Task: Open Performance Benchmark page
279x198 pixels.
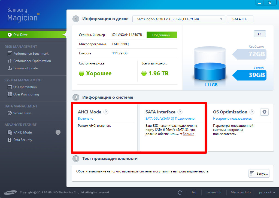Action: pyautogui.click(x=31, y=54)
